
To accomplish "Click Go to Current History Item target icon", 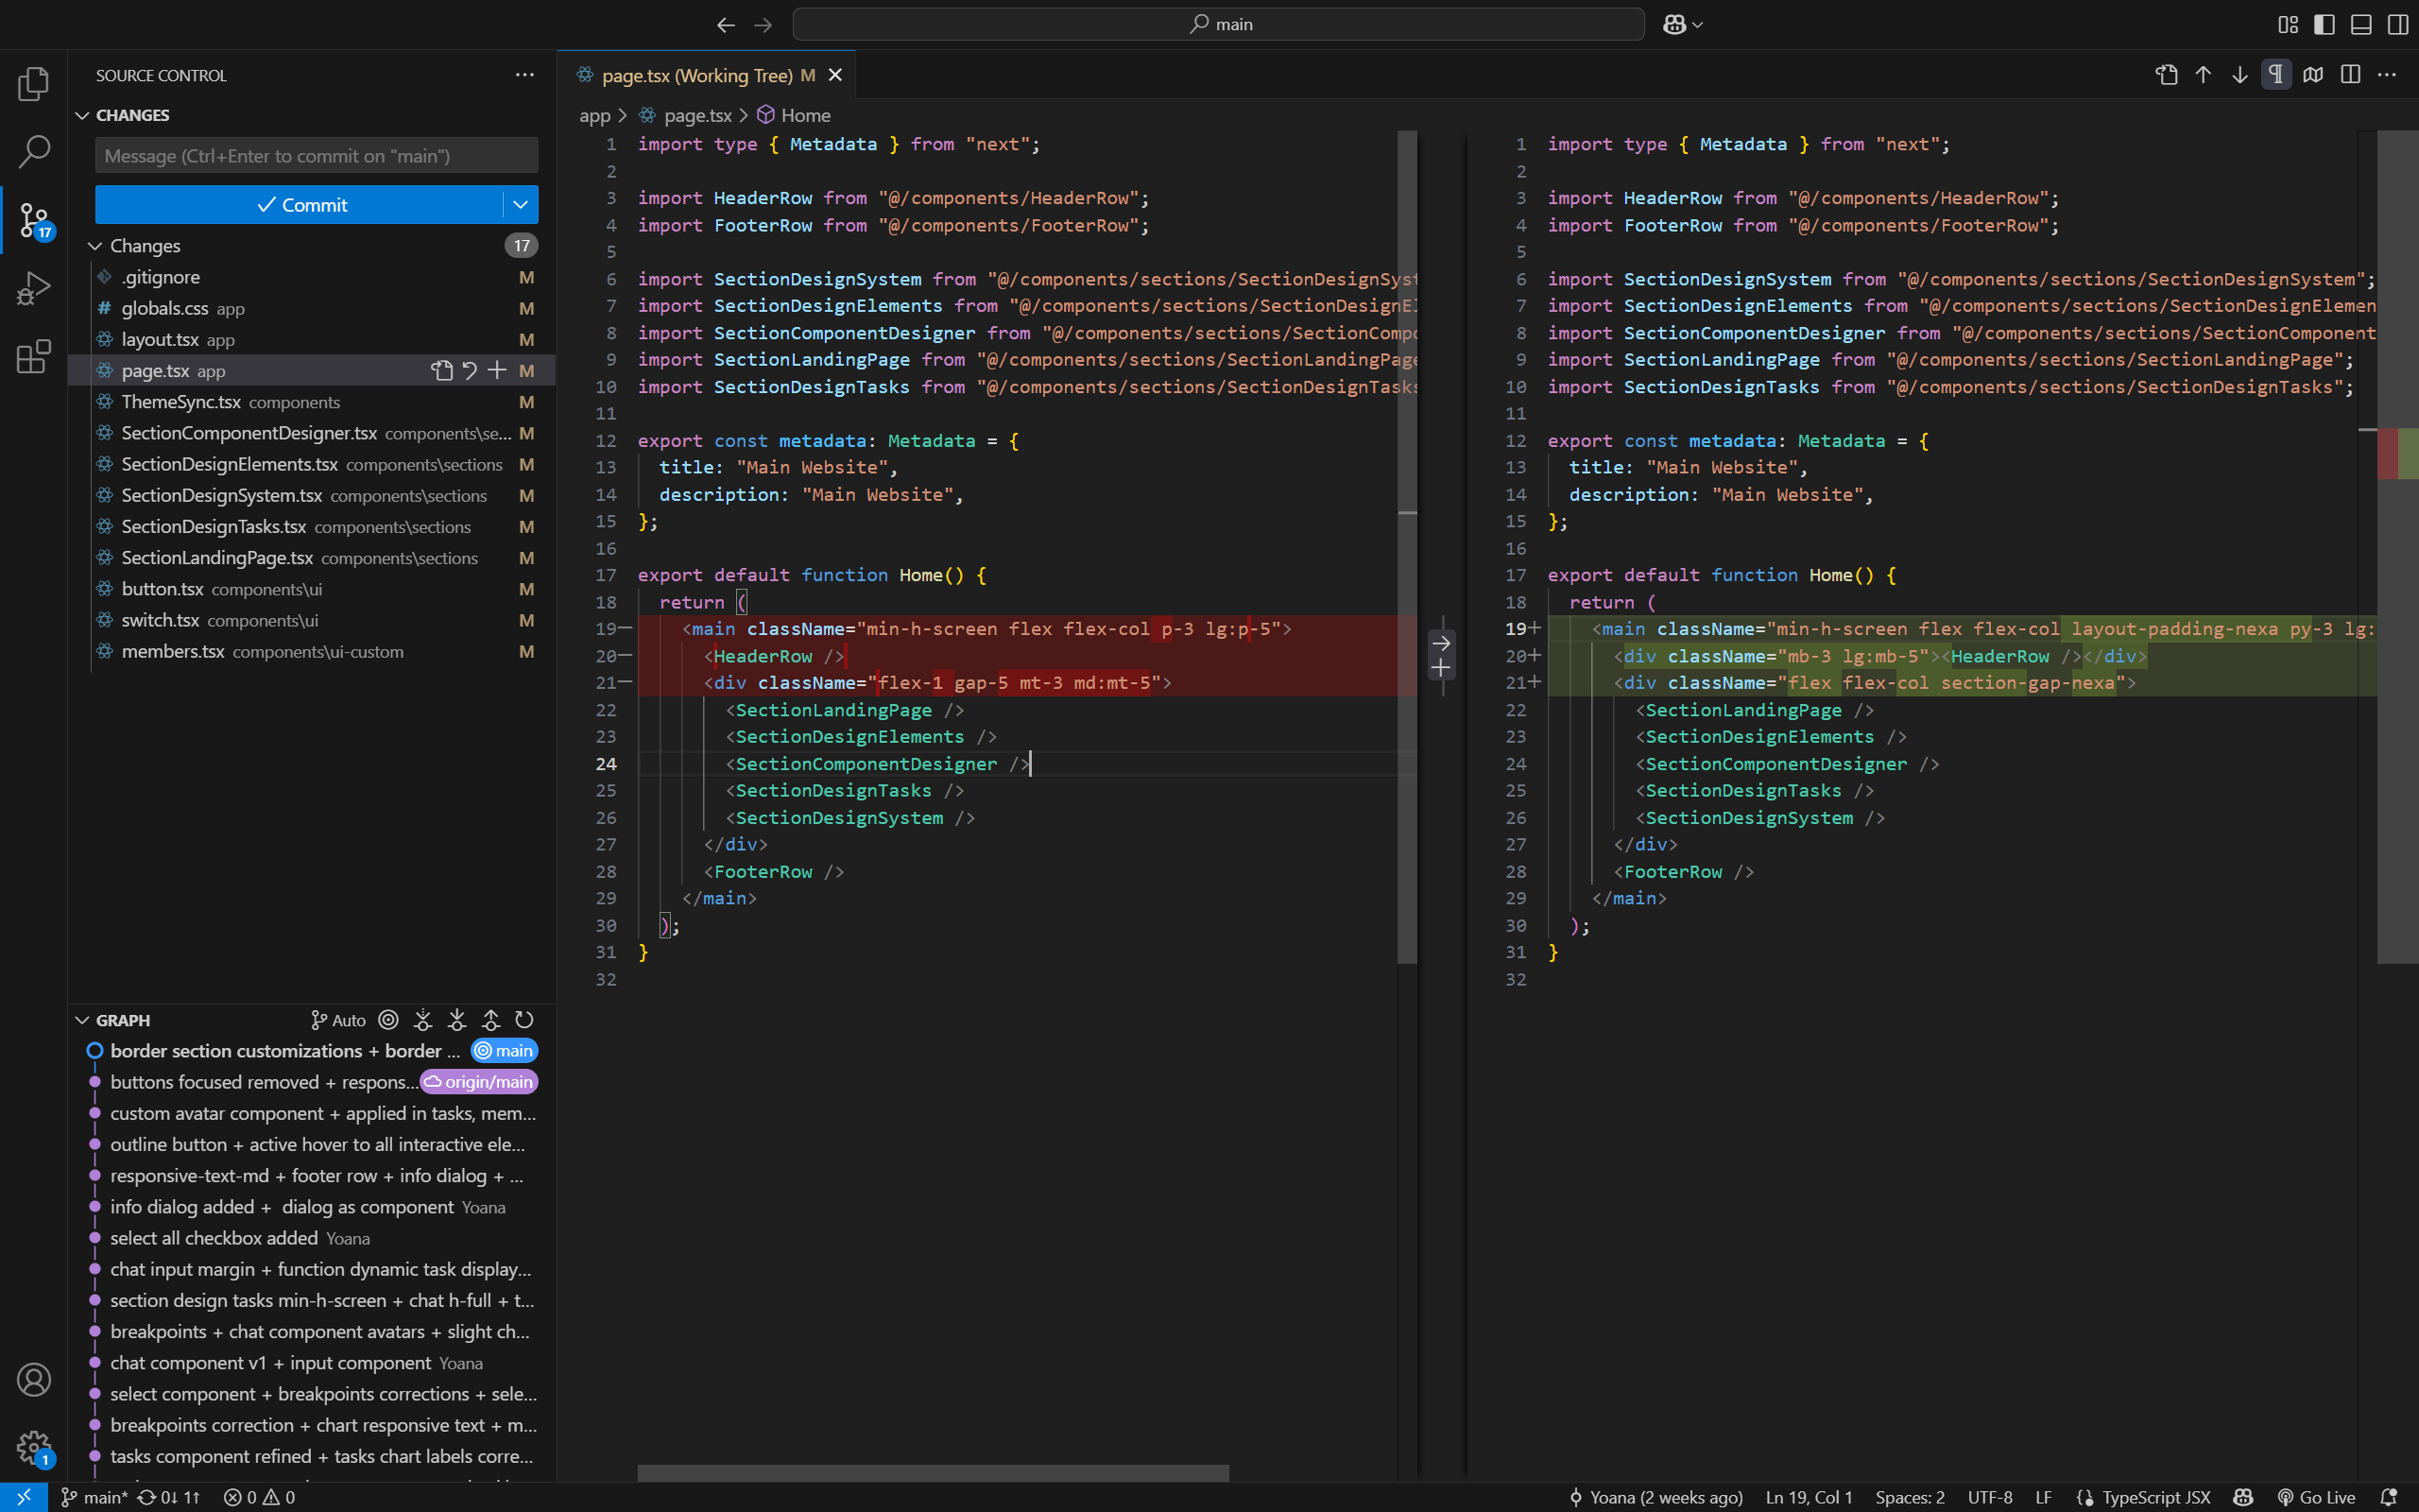I will 389,1020.
